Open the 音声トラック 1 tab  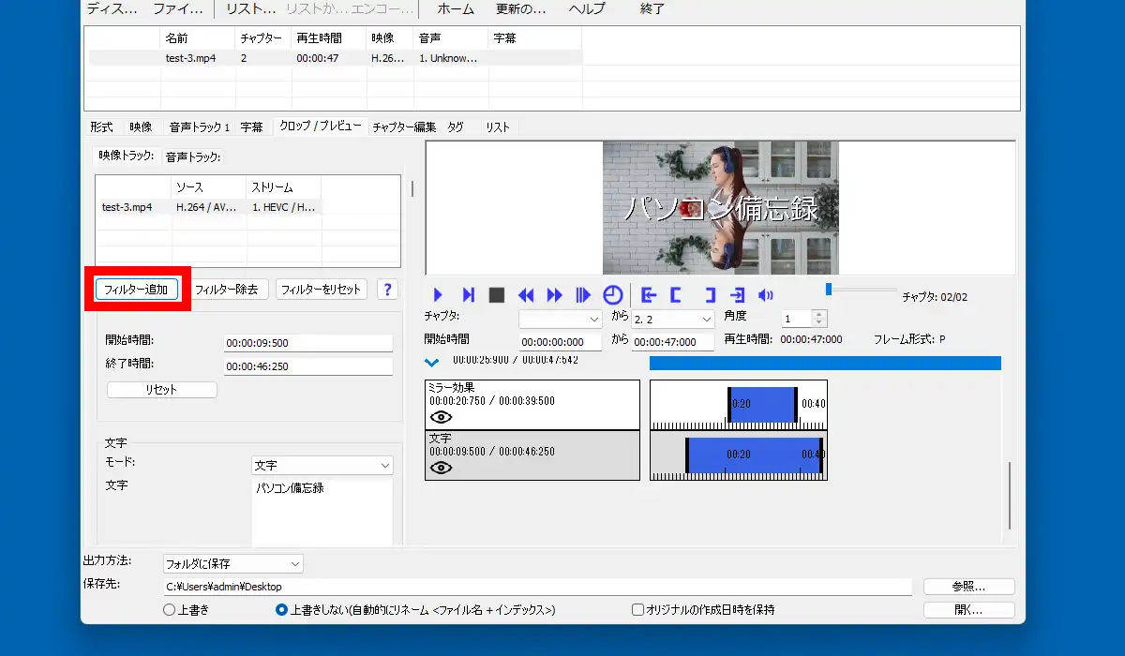click(x=199, y=127)
